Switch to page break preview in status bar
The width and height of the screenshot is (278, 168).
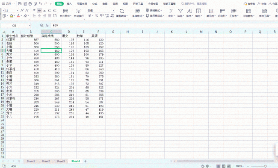pyautogui.click(x=229, y=166)
